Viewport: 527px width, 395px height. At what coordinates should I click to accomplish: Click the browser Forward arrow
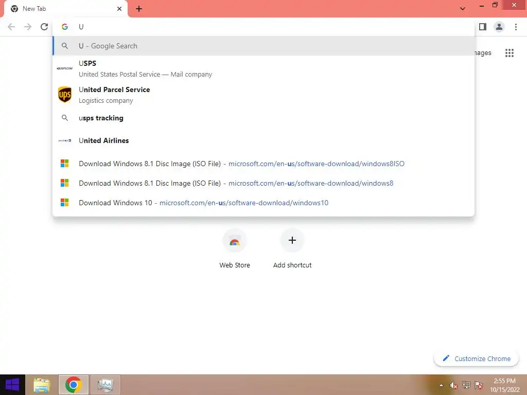click(x=28, y=27)
